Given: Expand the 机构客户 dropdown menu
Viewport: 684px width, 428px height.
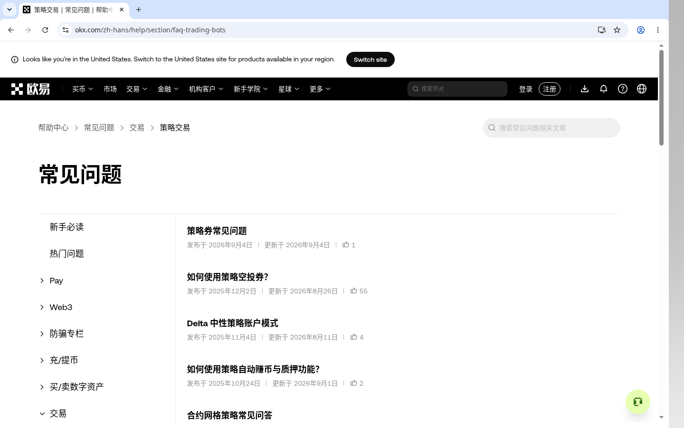Looking at the screenshot, I should click(x=206, y=89).
